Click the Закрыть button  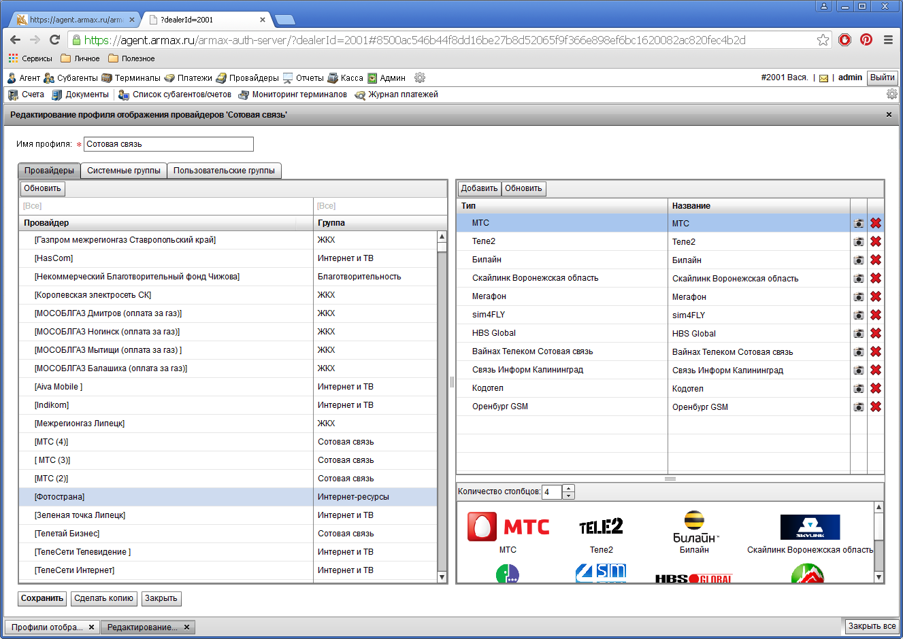point(161,599)
